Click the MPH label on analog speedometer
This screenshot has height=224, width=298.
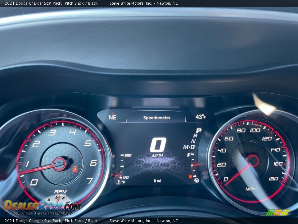(251, 189)
